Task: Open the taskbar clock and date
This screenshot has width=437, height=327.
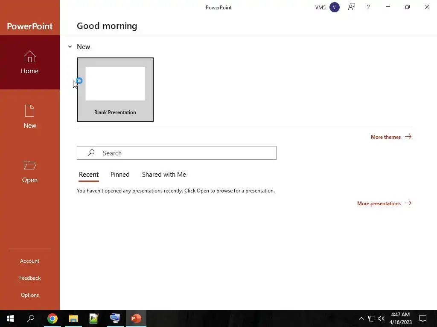Action: tap(400, 318)
